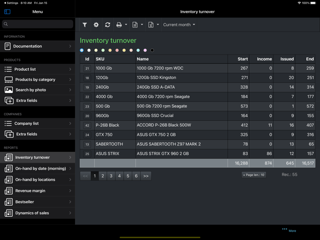Sort by the End column header
This screenshot has height=240, width=320.
305,59
